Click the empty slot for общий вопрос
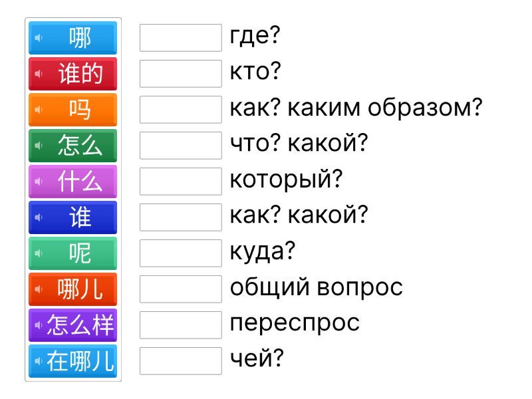The image size is (532, 399). click(x=180, y=289)
